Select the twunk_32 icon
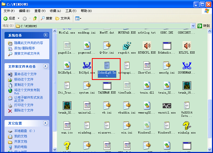This screenshot has width=213, height=153. tap(67, 106)
